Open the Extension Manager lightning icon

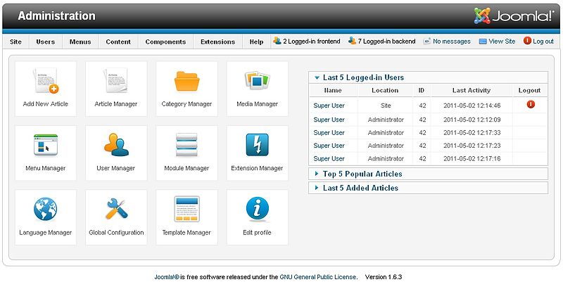pyautogui.click(x=257, y=145)
